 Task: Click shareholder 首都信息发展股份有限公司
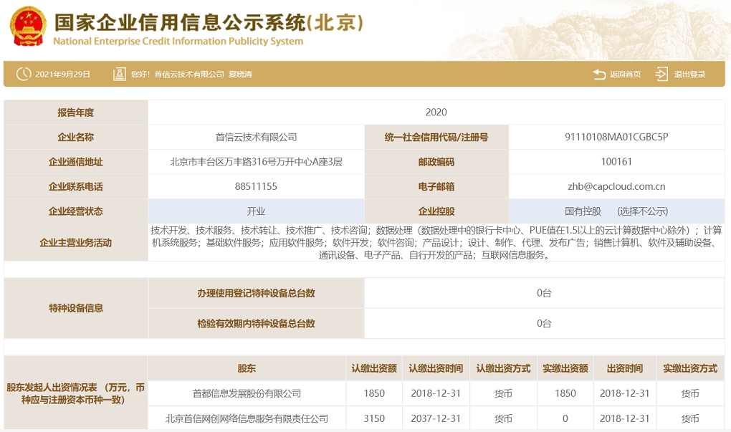tap(247, 393)
